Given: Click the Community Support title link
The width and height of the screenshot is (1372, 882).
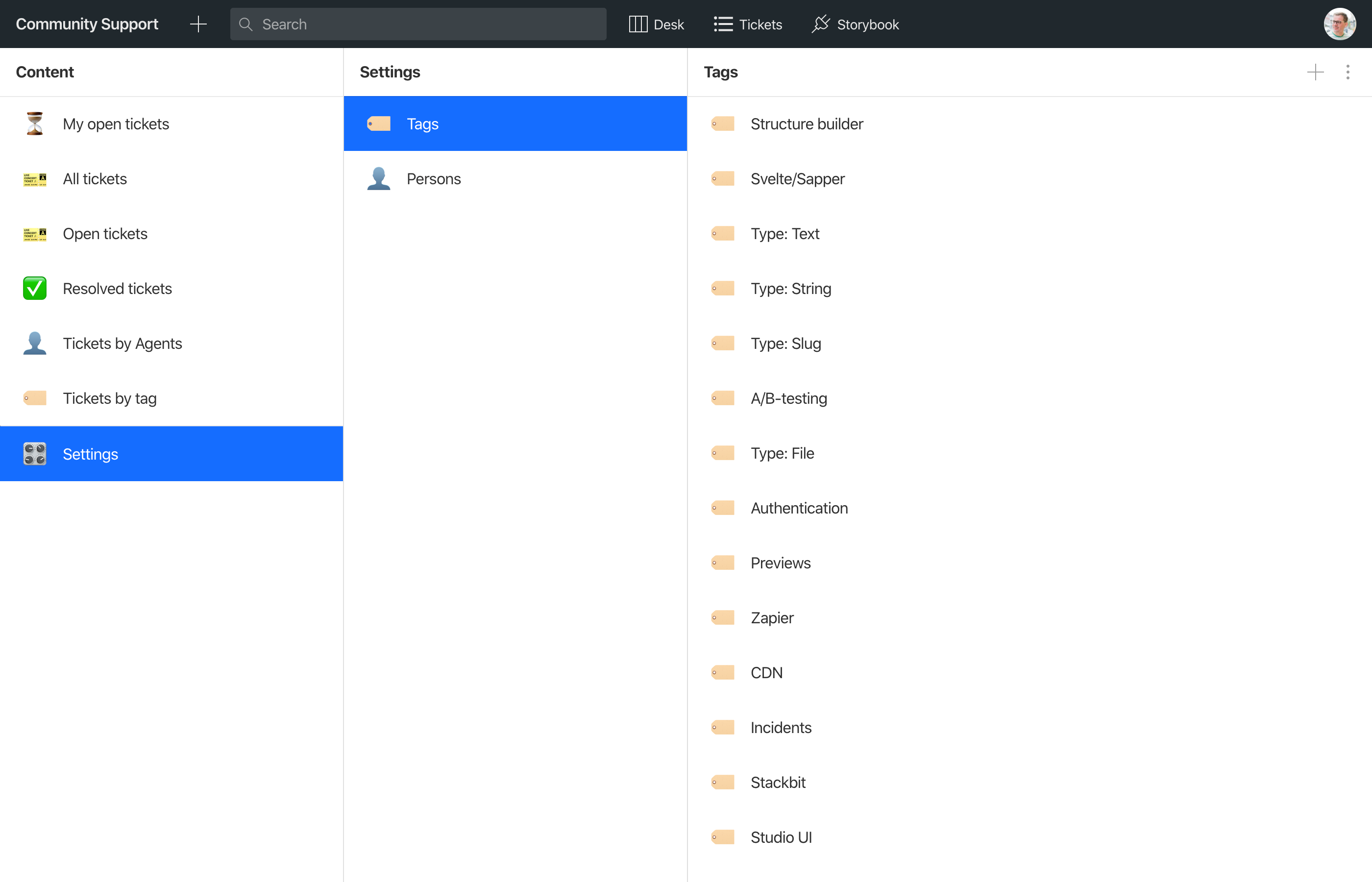Looking at the screenshot, I should (x=87, y=24).
